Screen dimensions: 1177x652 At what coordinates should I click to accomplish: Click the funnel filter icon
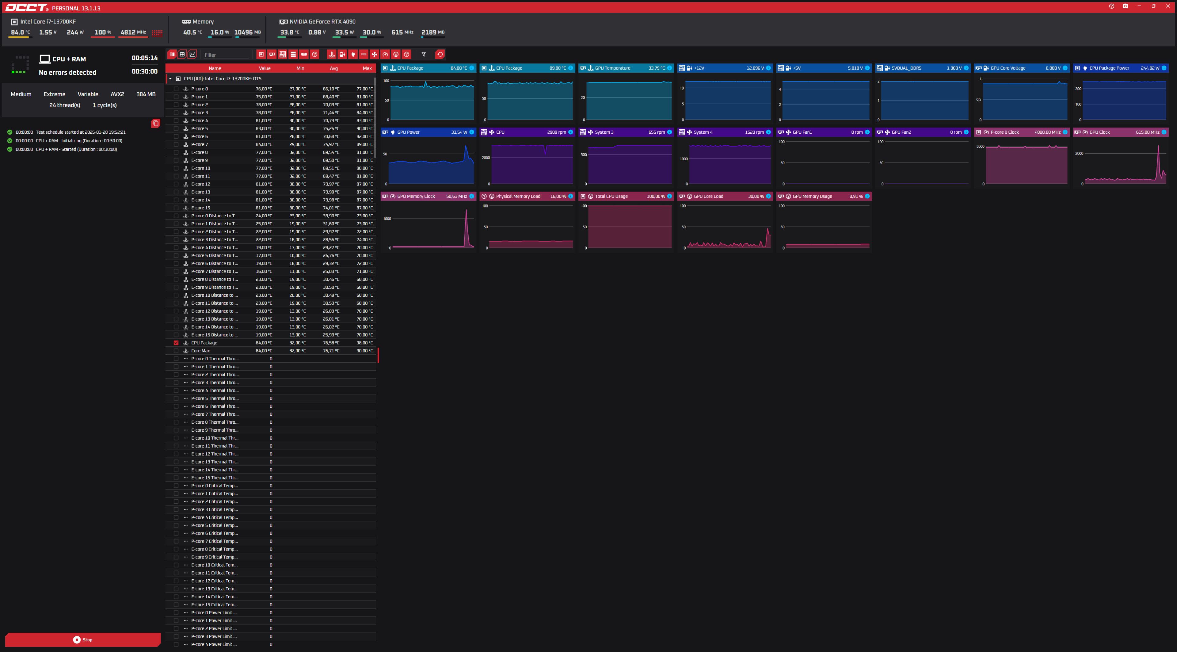point(424,54)
